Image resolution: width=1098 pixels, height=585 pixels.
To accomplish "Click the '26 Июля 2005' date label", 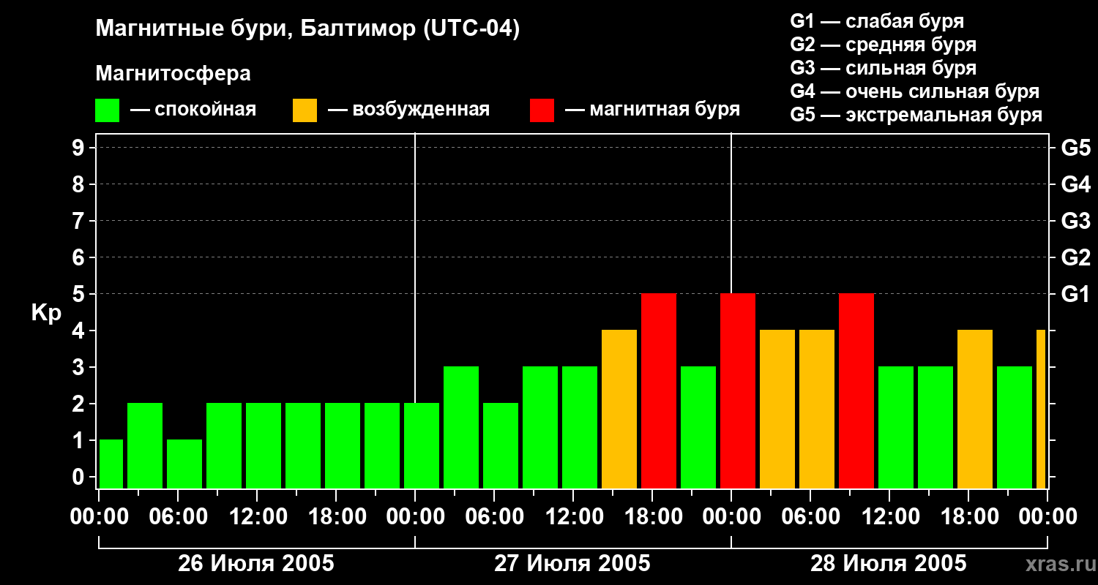I will pos(256,564).
